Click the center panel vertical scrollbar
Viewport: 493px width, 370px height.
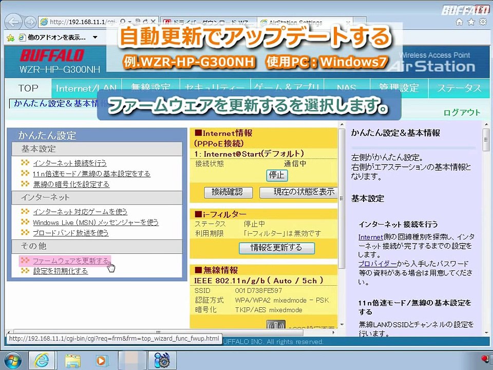(x=342, y=198)
